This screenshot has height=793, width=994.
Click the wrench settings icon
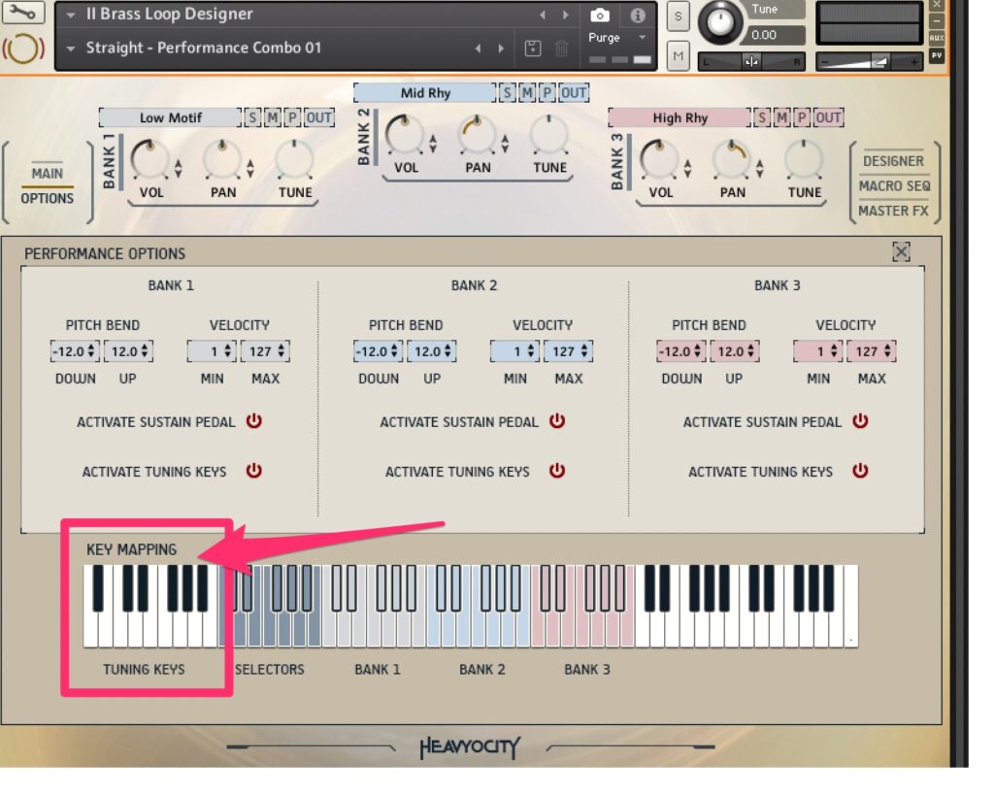click(x=23, y=15)
